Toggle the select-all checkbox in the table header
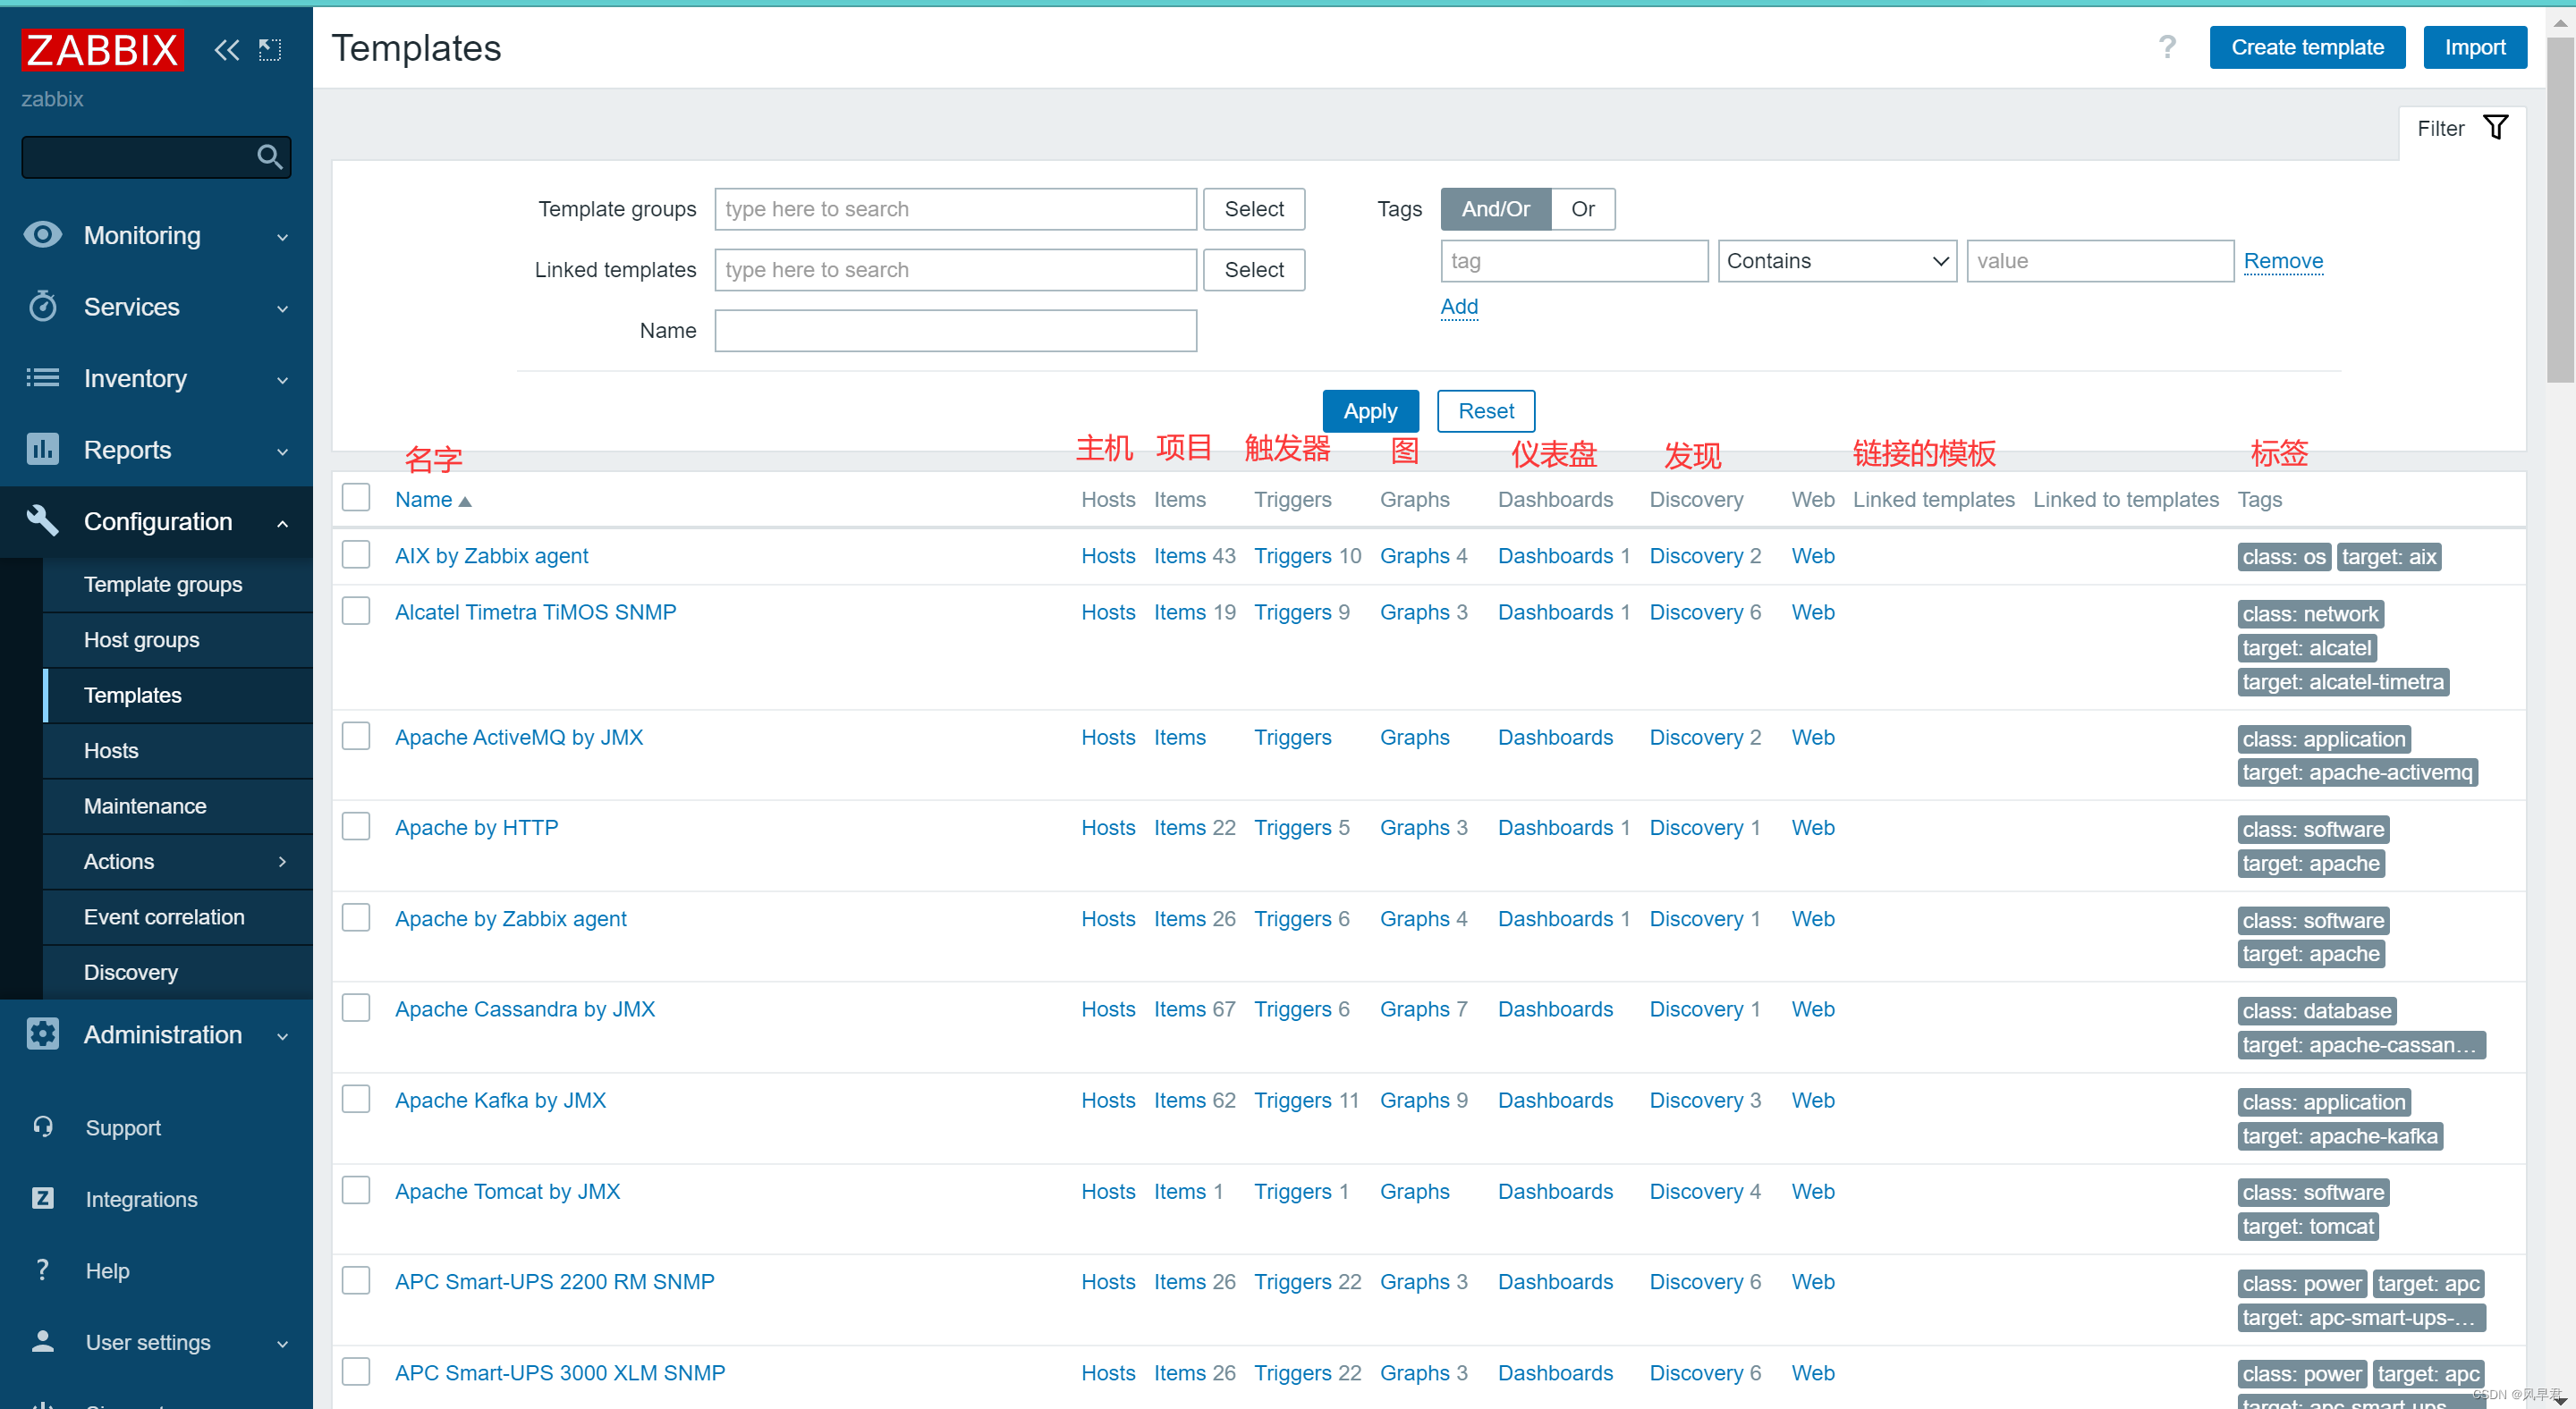This screenshot has width=2576, height=1409. (356, 497)
